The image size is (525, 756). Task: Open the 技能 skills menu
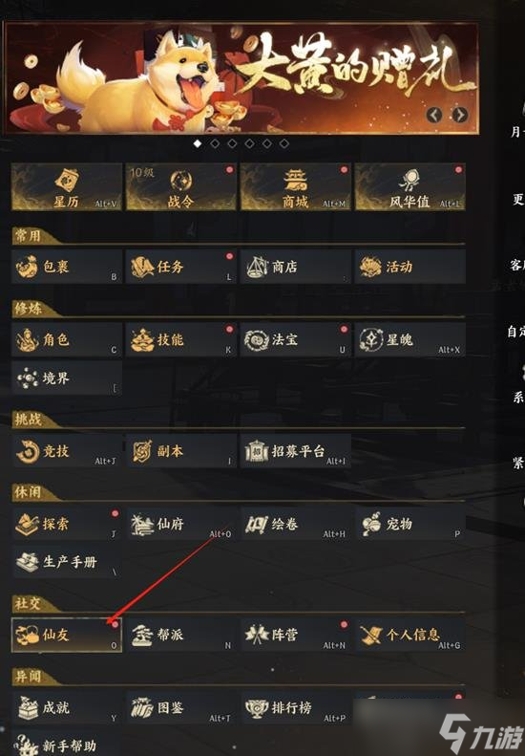coord(181,340)
